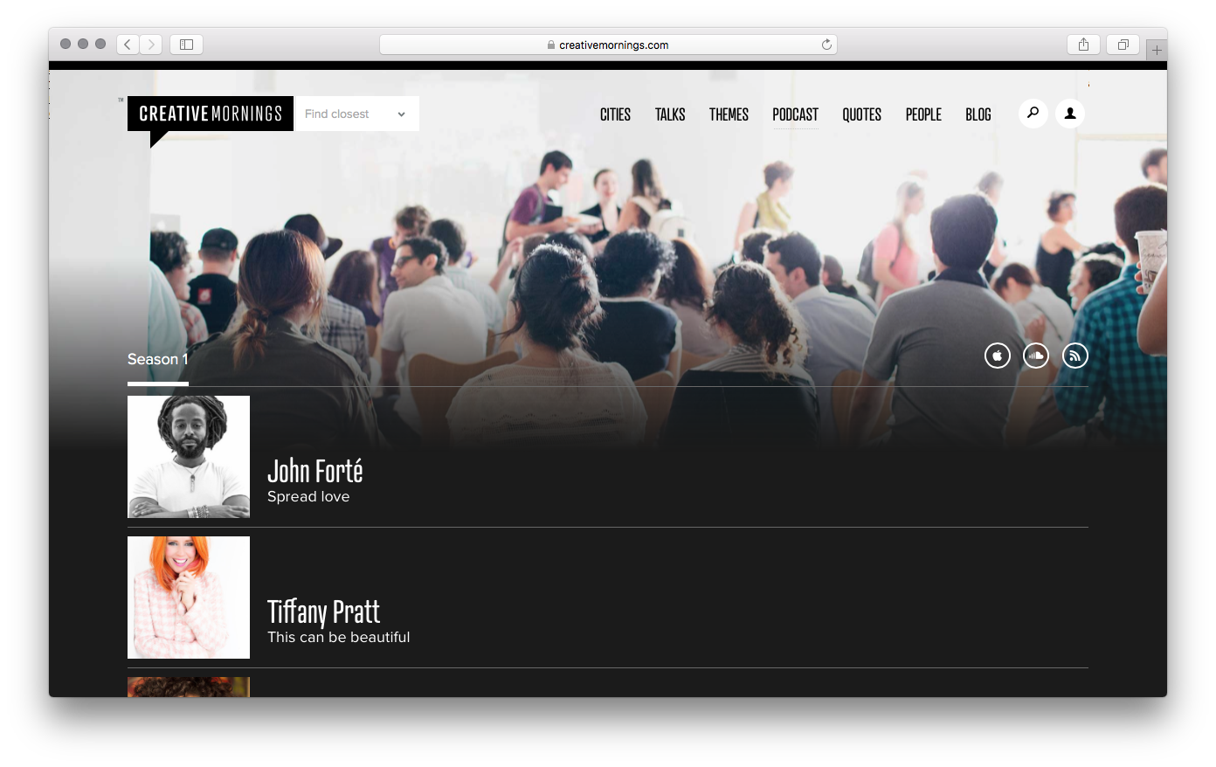This screenshot has height=767, width=1216.
Task: Select the Season 1 tab
Action: pyautogui.click(x=158, y=359)
